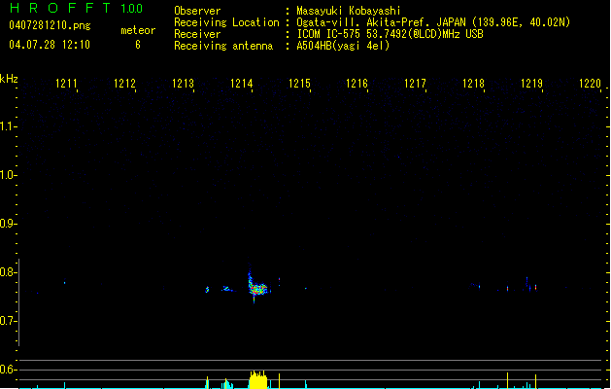Click the 1215 time axis marker
The height and width of the screenshot is (389, 611).
[x=299, y=84]
